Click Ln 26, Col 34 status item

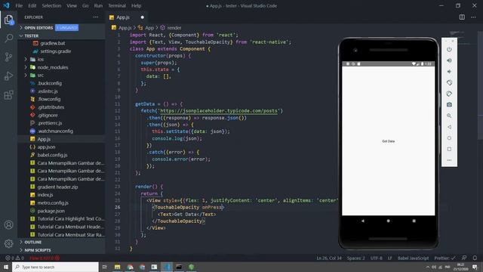pyautogui.click(x=329, y=258)
